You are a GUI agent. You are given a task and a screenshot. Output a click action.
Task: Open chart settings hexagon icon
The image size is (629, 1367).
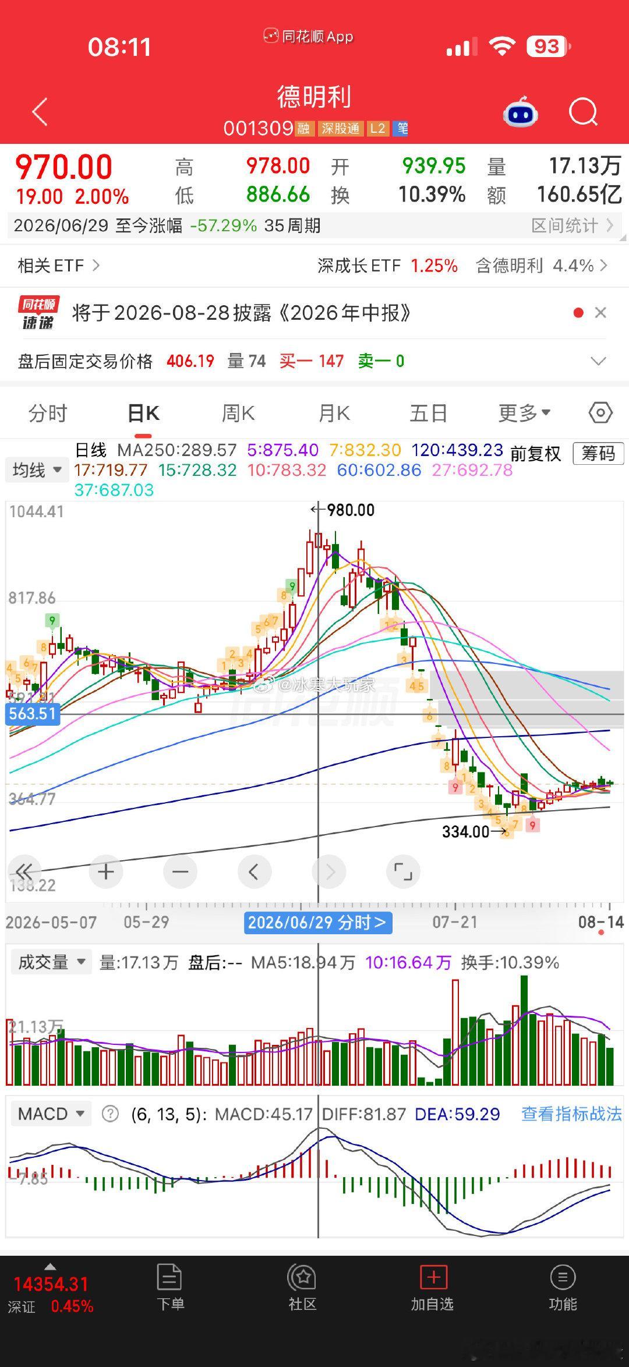tap(600, 413)
